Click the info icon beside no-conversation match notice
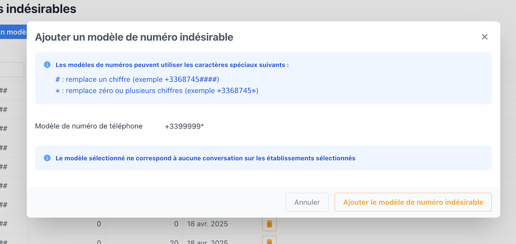 pos(47,158)
